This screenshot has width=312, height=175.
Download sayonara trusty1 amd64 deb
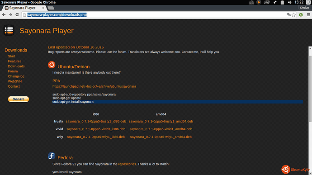click(x=161, y=121)
